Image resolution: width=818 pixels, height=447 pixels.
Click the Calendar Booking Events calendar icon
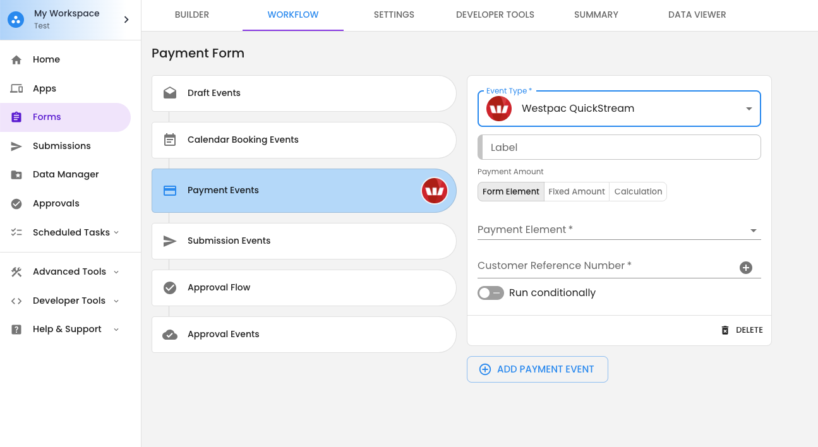tap(170, 140)
